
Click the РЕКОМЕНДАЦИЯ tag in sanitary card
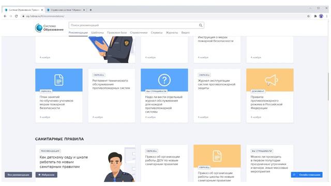50,151
